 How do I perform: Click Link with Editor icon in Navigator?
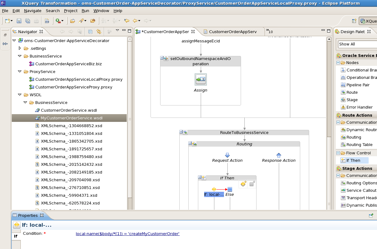99,32
